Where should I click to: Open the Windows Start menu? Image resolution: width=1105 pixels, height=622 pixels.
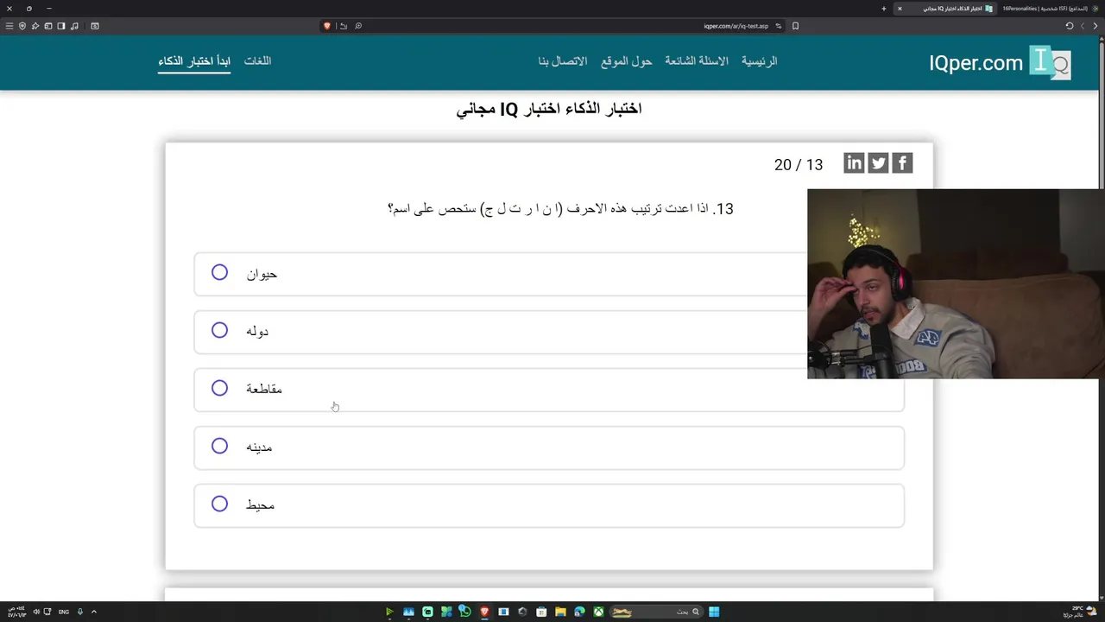(x=714, y=612)
